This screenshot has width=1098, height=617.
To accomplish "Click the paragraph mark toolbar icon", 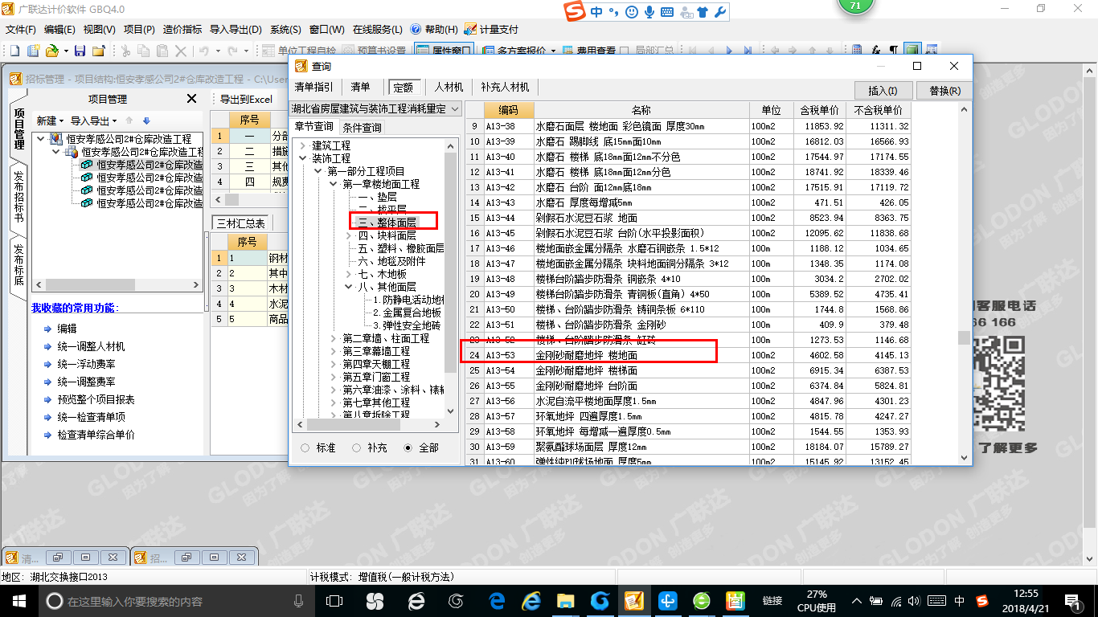I will (893, 51).
